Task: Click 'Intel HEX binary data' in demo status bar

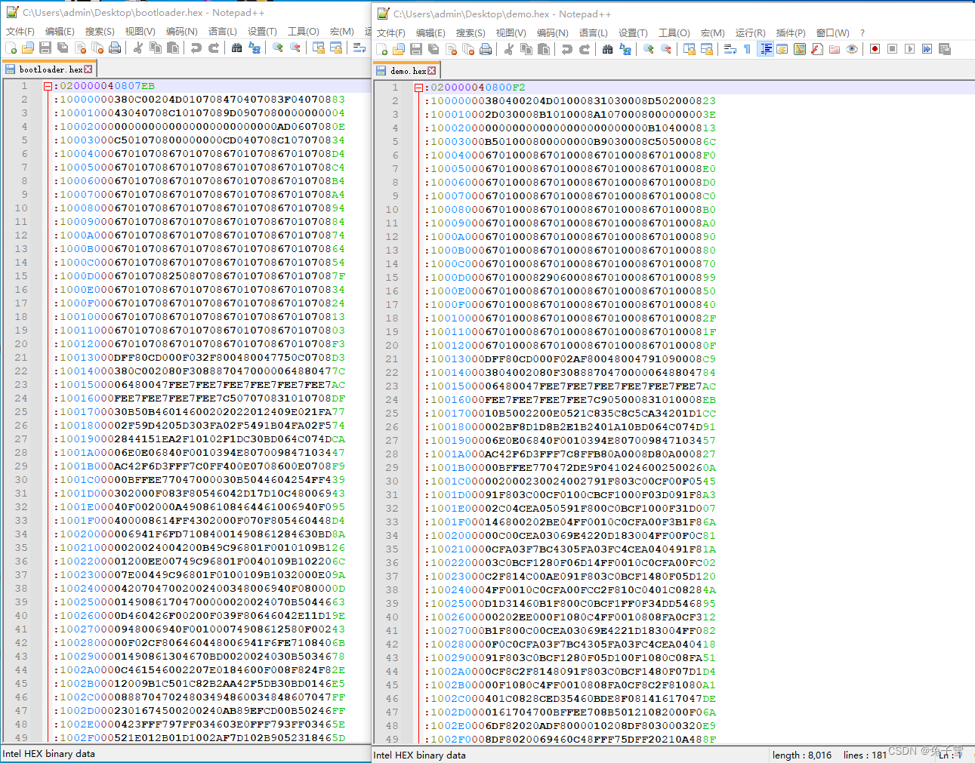Action: click(420, 755)
